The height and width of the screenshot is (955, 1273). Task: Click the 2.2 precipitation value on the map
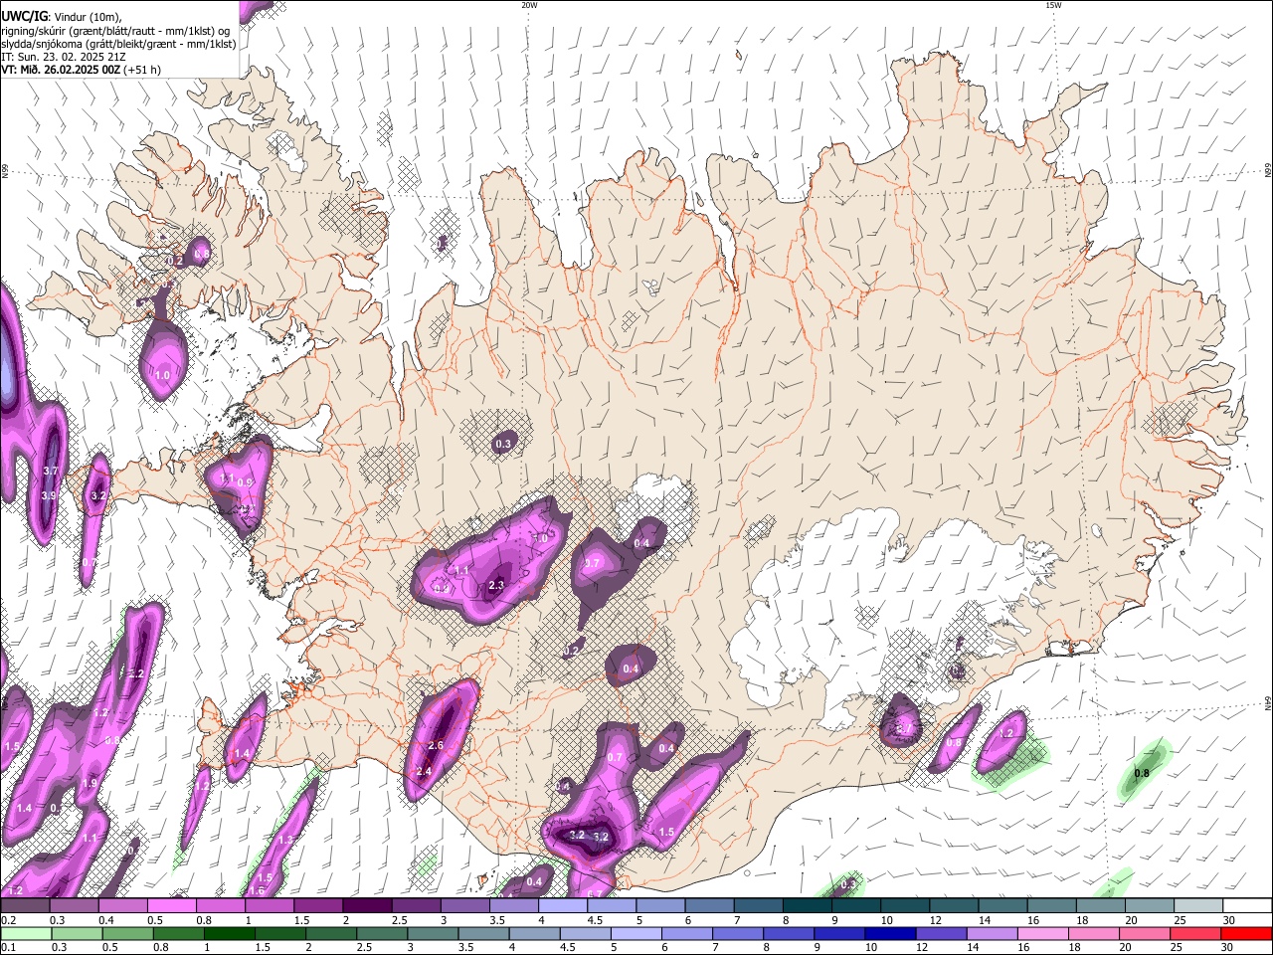136,673
